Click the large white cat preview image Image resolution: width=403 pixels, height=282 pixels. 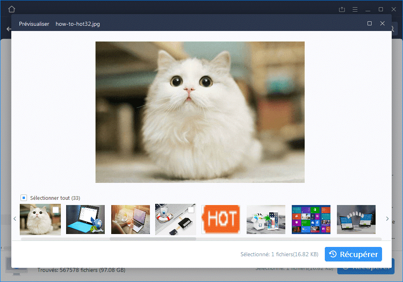[x=200, y=112]
